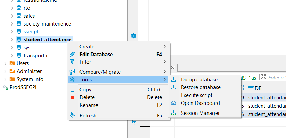
Task: Click the filter expression input field
Action: tap(277, 78)
